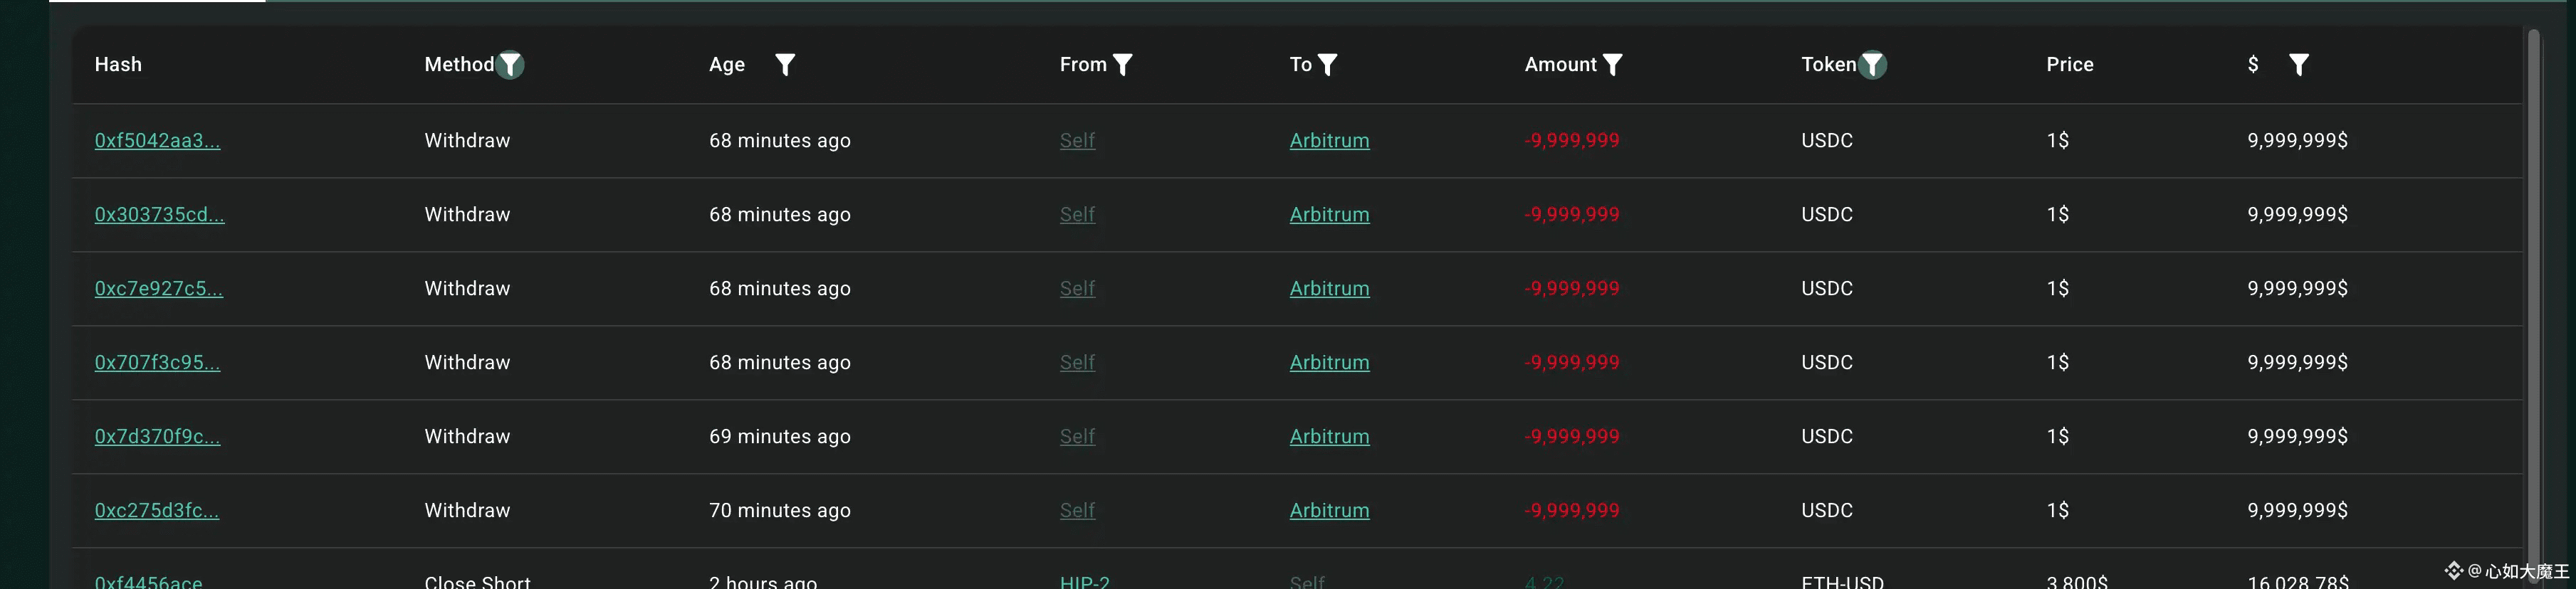Viewport: 2576px width, 589px height.
Task: Click the Price column header
Action: click(x=2069, y=65)
